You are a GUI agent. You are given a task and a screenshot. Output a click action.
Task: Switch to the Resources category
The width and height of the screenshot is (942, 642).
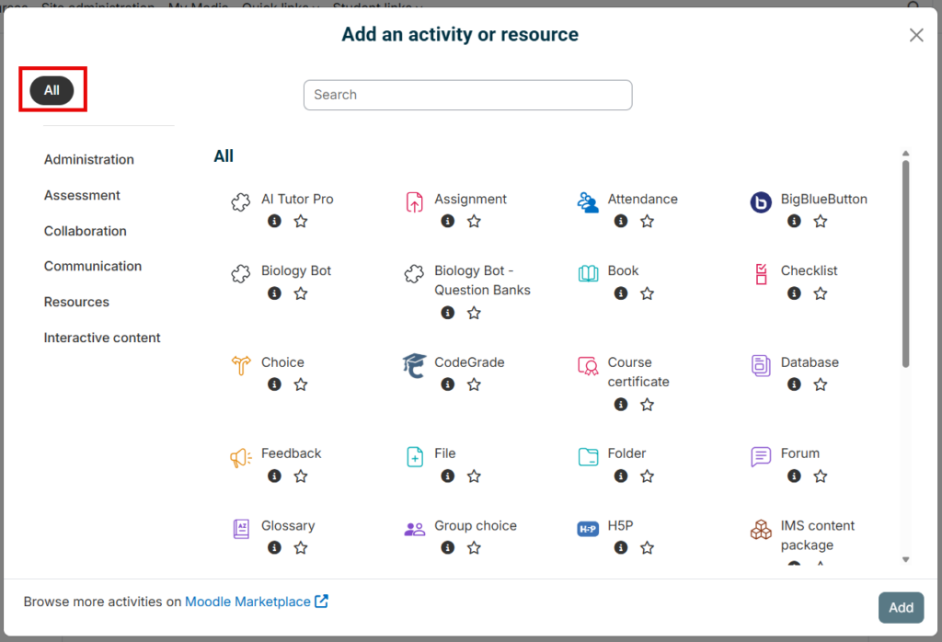tap(76, 302)
